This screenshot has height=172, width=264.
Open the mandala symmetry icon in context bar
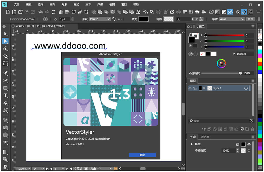click(45, 19)
